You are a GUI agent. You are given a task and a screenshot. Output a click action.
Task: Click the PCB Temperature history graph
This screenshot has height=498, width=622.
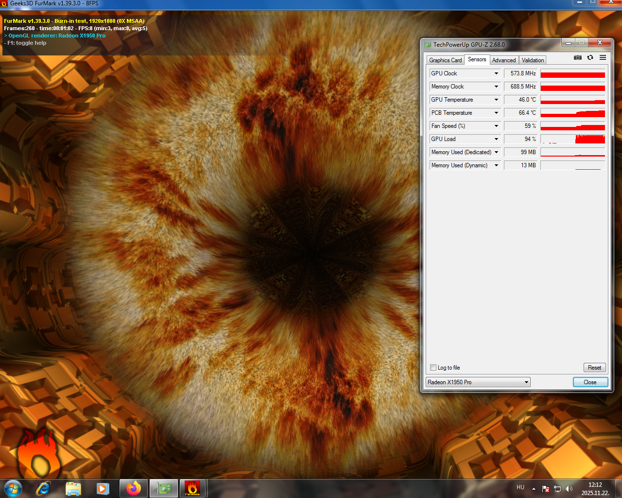pyautogui.click(x=573, y=113)
